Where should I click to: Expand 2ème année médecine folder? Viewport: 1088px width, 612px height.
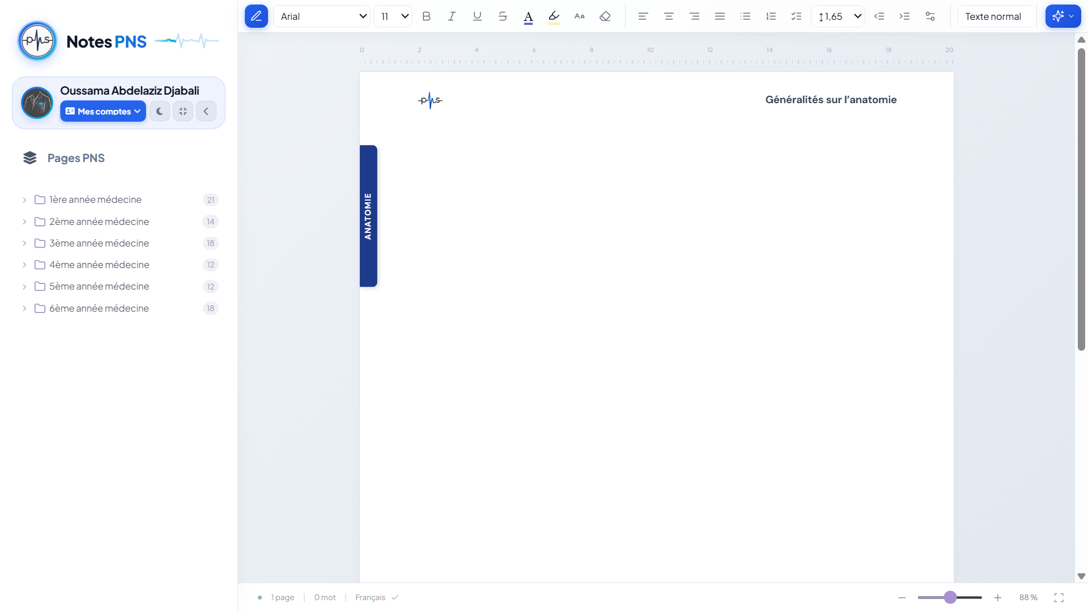pos(24,222)
